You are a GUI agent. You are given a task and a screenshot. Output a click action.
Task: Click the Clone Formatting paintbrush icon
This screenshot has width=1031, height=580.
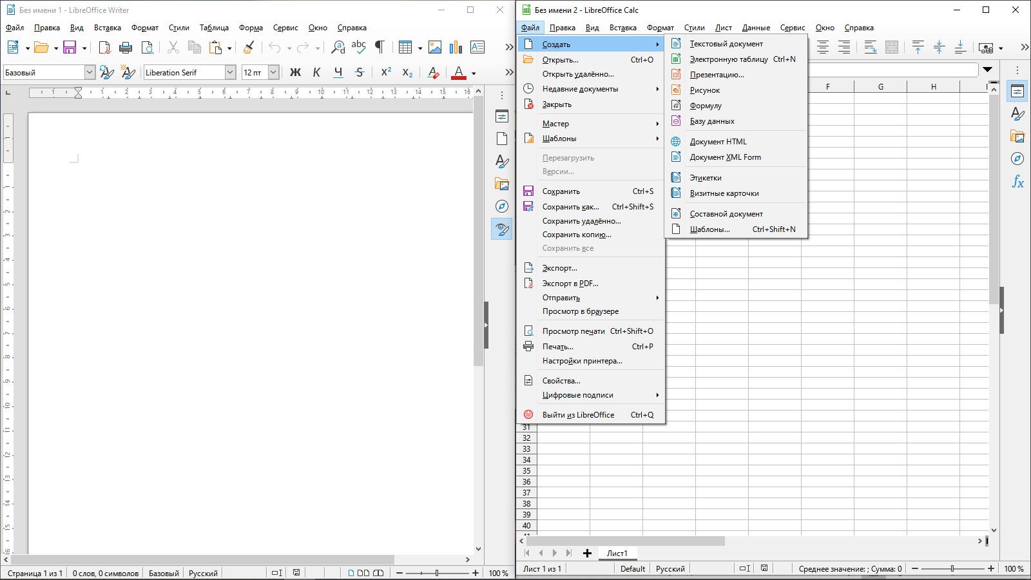[249, 47]
